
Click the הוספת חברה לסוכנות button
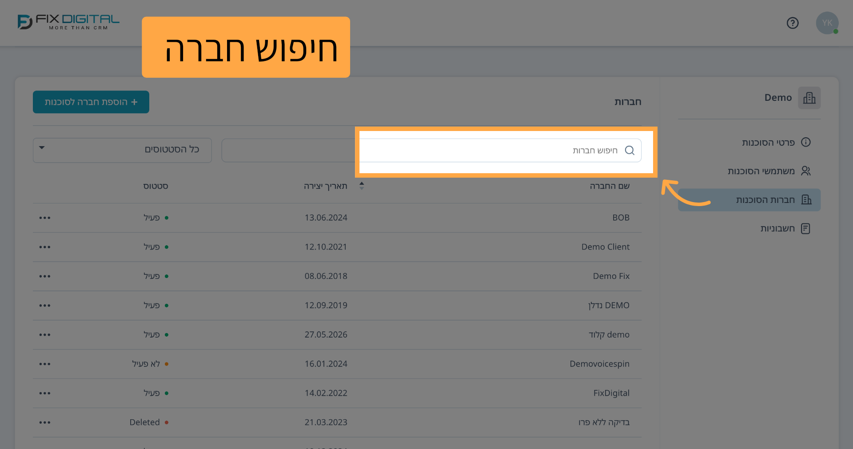91,102
